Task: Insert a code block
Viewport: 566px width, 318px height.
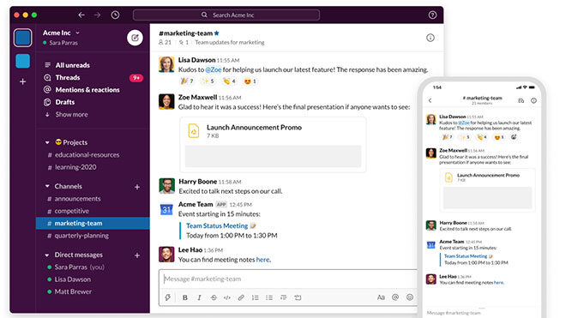Action: pyautogui.click(x=298, y=297)
